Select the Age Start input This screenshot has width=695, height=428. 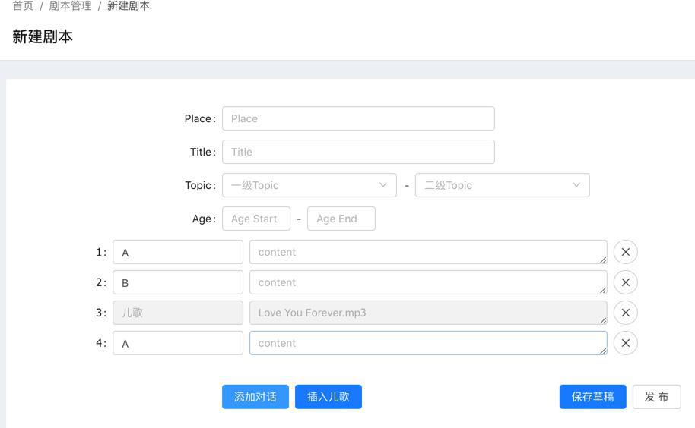point(256,219)
